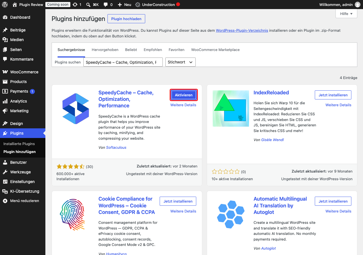This screenshot has width=363, height=255.
Task: Open Cookie Compliance plugin title link
Action: point(126,205)
